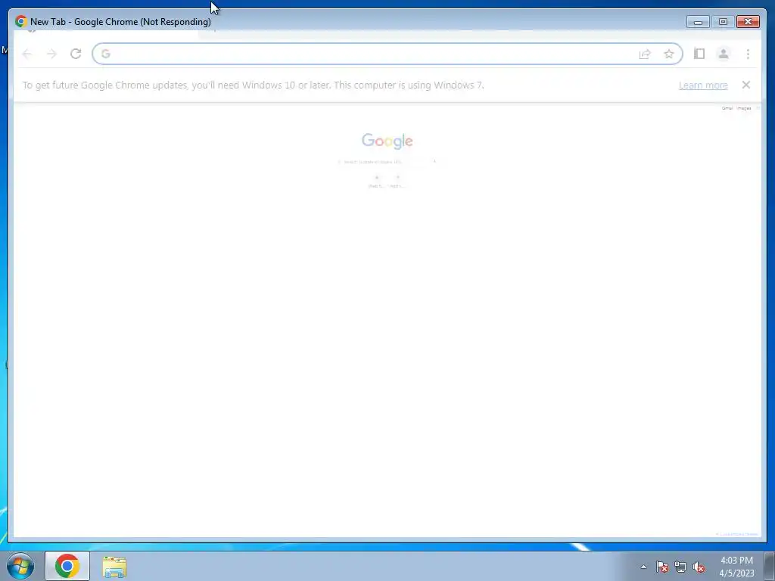Open the side panel icon
775x581 pixels.
(x=699, y=54)
